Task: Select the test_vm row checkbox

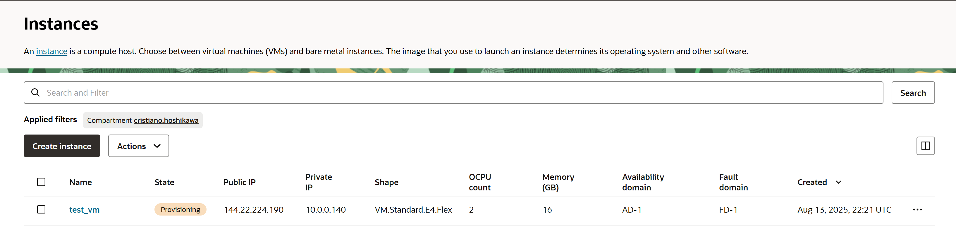Action: coord(41,210)
